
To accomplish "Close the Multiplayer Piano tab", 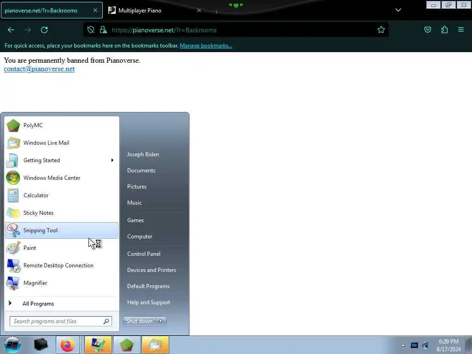I will pyautogui.click(x=199, y=10).
